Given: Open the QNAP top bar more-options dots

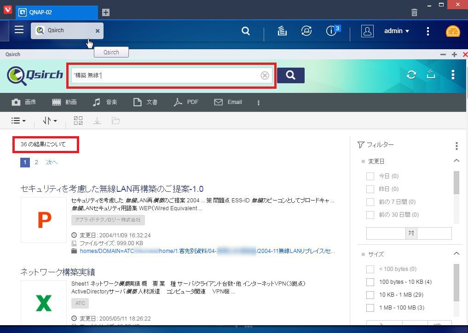Looking at the screenshot, I should (428, 31).
